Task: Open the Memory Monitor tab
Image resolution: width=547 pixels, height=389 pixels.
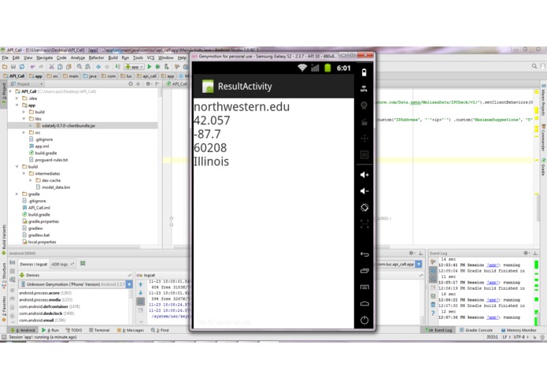Action: pos(518,330)
